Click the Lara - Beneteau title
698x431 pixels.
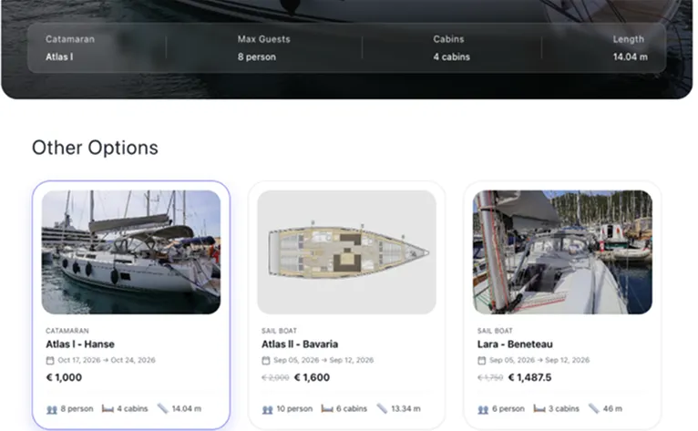[515, 344]
